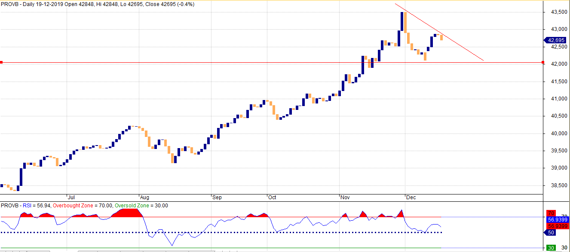Click the Oversold Zone = 30.00 label
Image resolution: width=570 pixels, height=252 pixels.
[x=141, y=206]
